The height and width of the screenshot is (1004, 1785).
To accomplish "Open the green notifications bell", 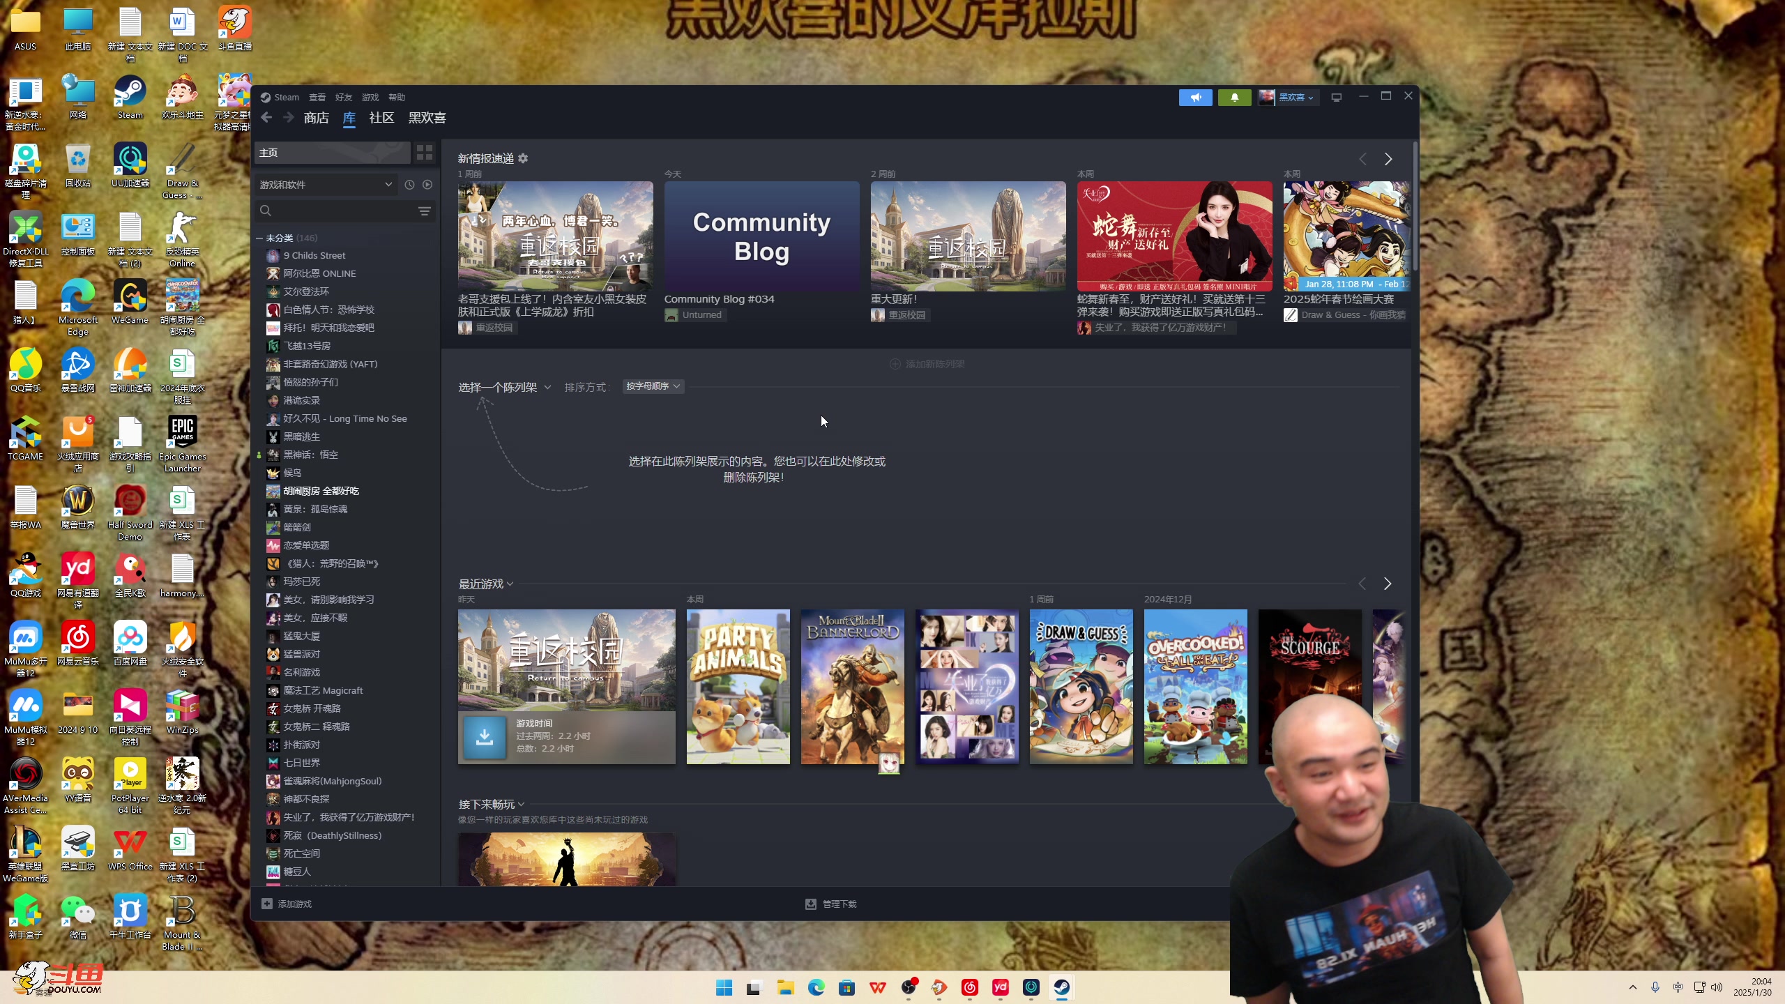I will coord(1234,97).
